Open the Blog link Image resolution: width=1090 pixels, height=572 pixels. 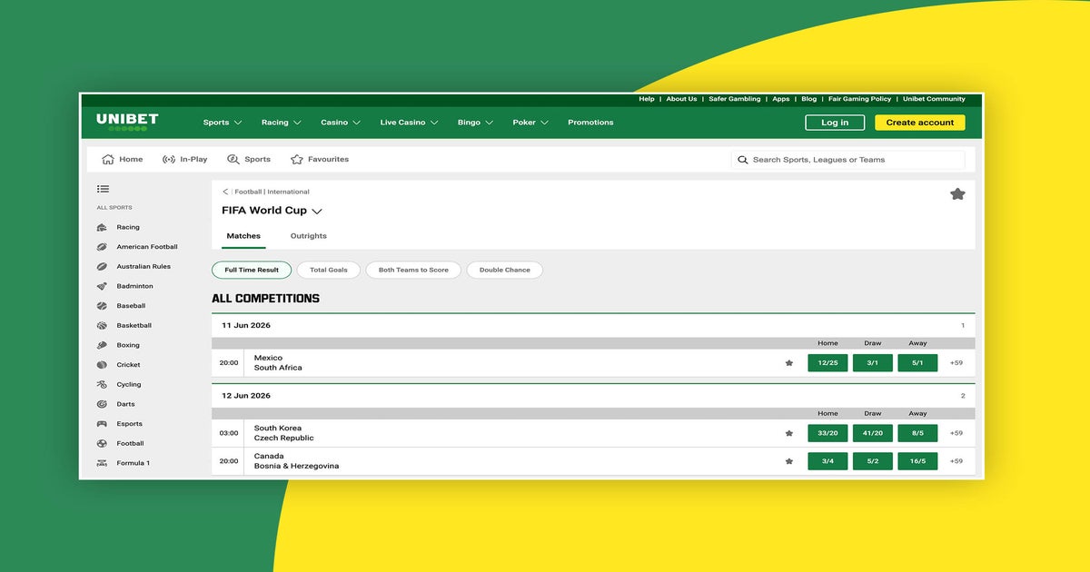[x=809, y=99]
